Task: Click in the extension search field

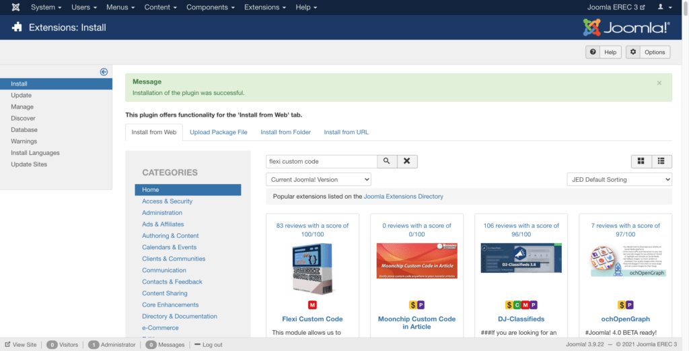Action: coord(321,162)
